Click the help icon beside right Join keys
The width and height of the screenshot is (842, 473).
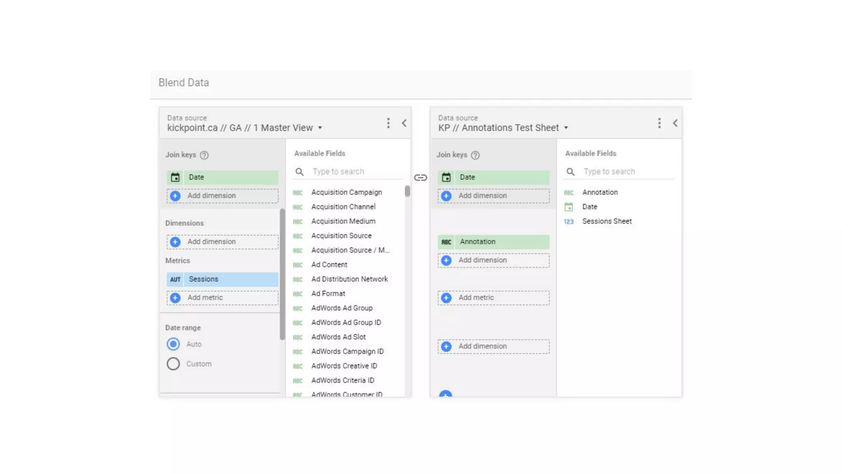[x=475, y=155]
